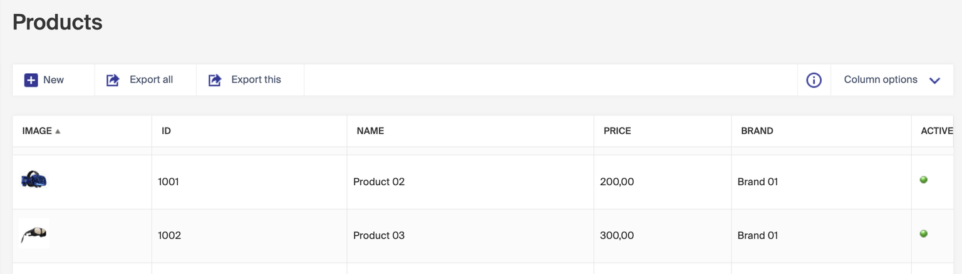
Task: Click the New plus icon
Action: tap(31, 80)
